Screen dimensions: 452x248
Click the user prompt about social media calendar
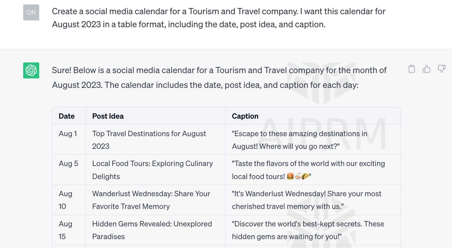(x=219, y=18)
